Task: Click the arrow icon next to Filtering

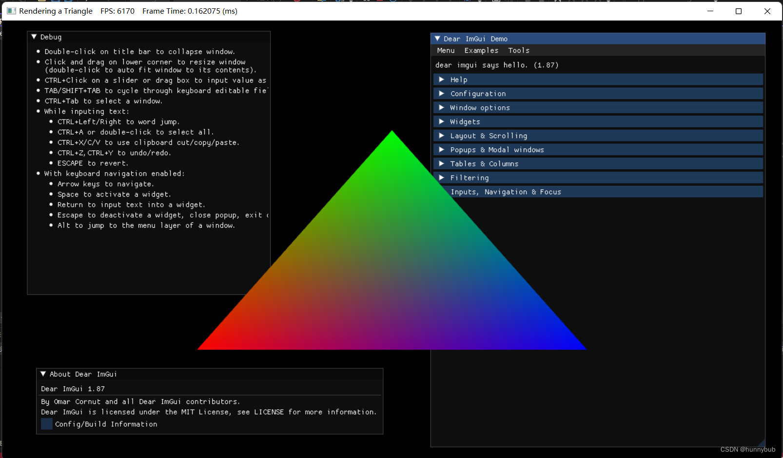Action: [442, 178]
